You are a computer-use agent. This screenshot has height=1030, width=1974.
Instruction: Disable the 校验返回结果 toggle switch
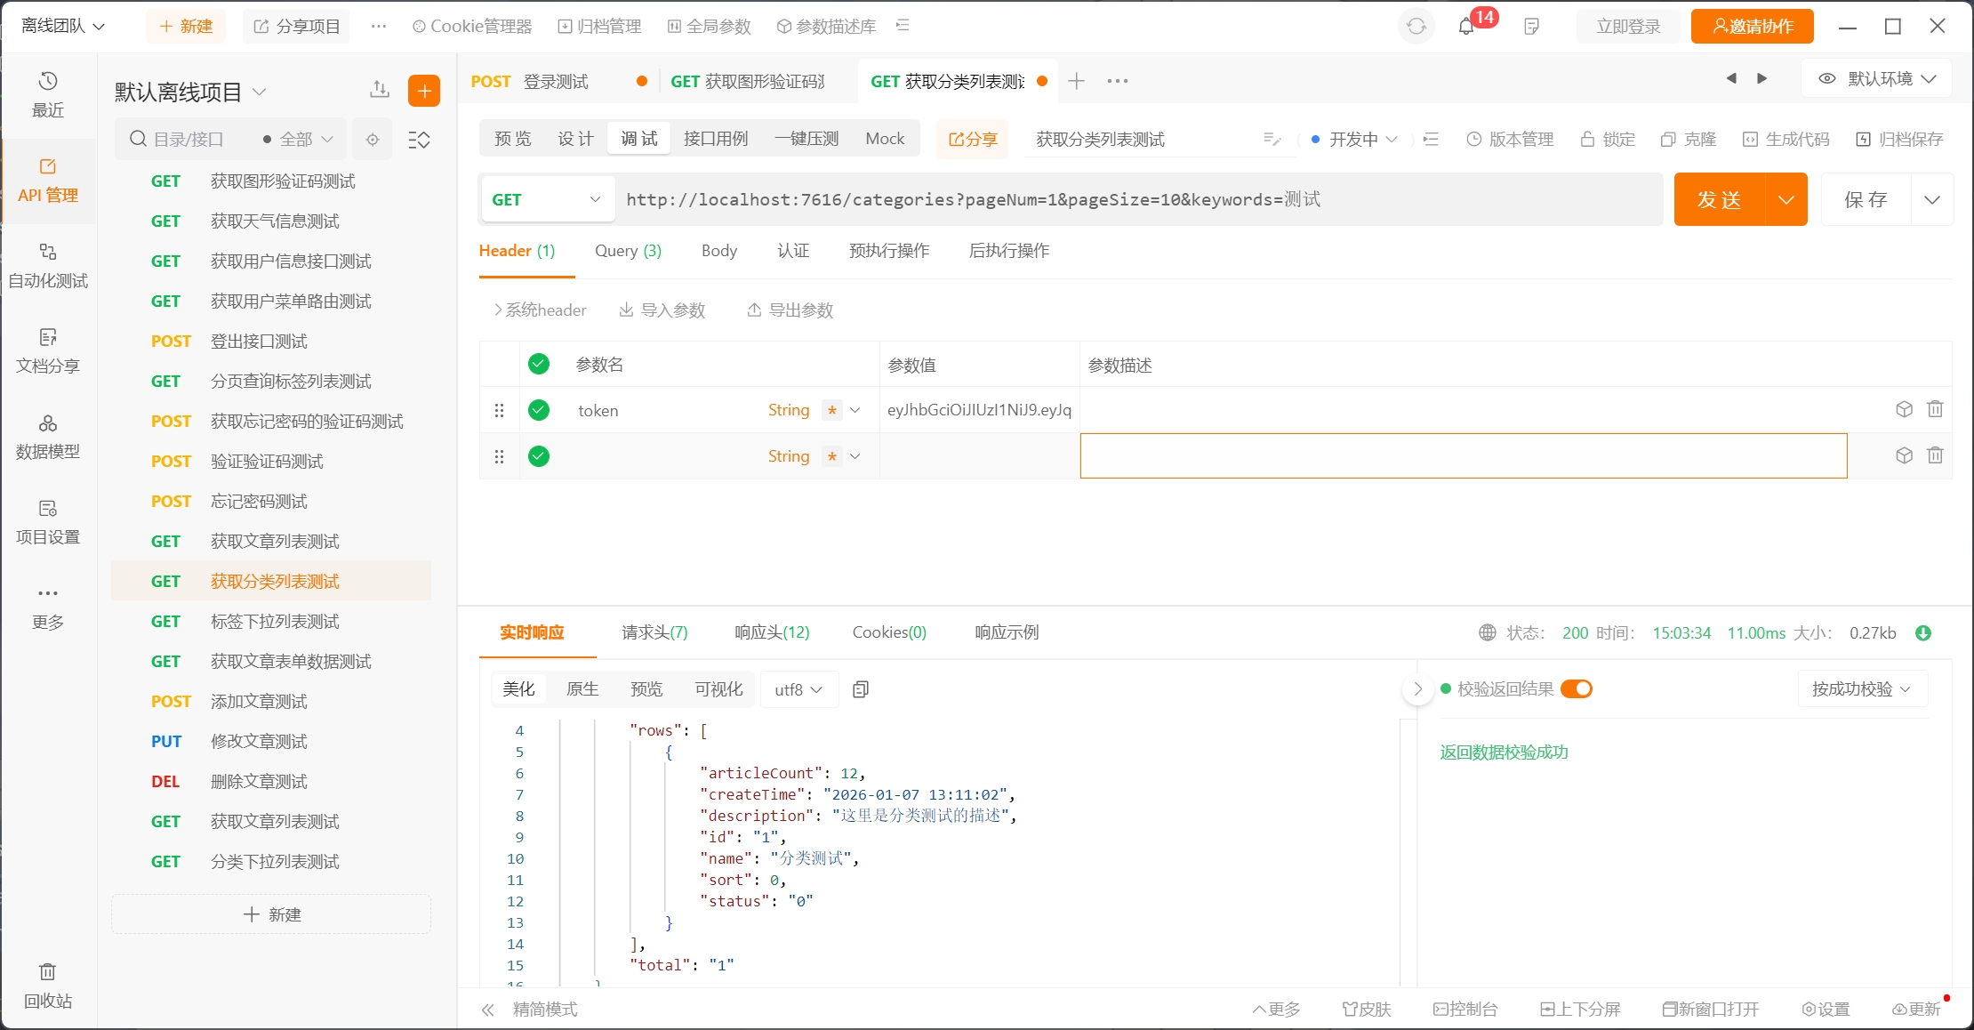pyautogui.click(x=1577, y=689)
